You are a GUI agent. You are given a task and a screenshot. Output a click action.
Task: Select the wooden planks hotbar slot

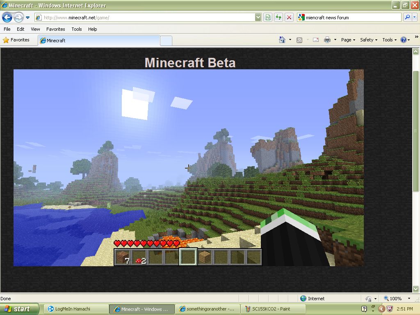pos(205,257)
